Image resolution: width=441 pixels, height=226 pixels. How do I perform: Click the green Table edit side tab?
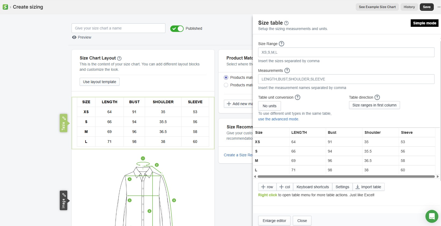tap(64, 123)
